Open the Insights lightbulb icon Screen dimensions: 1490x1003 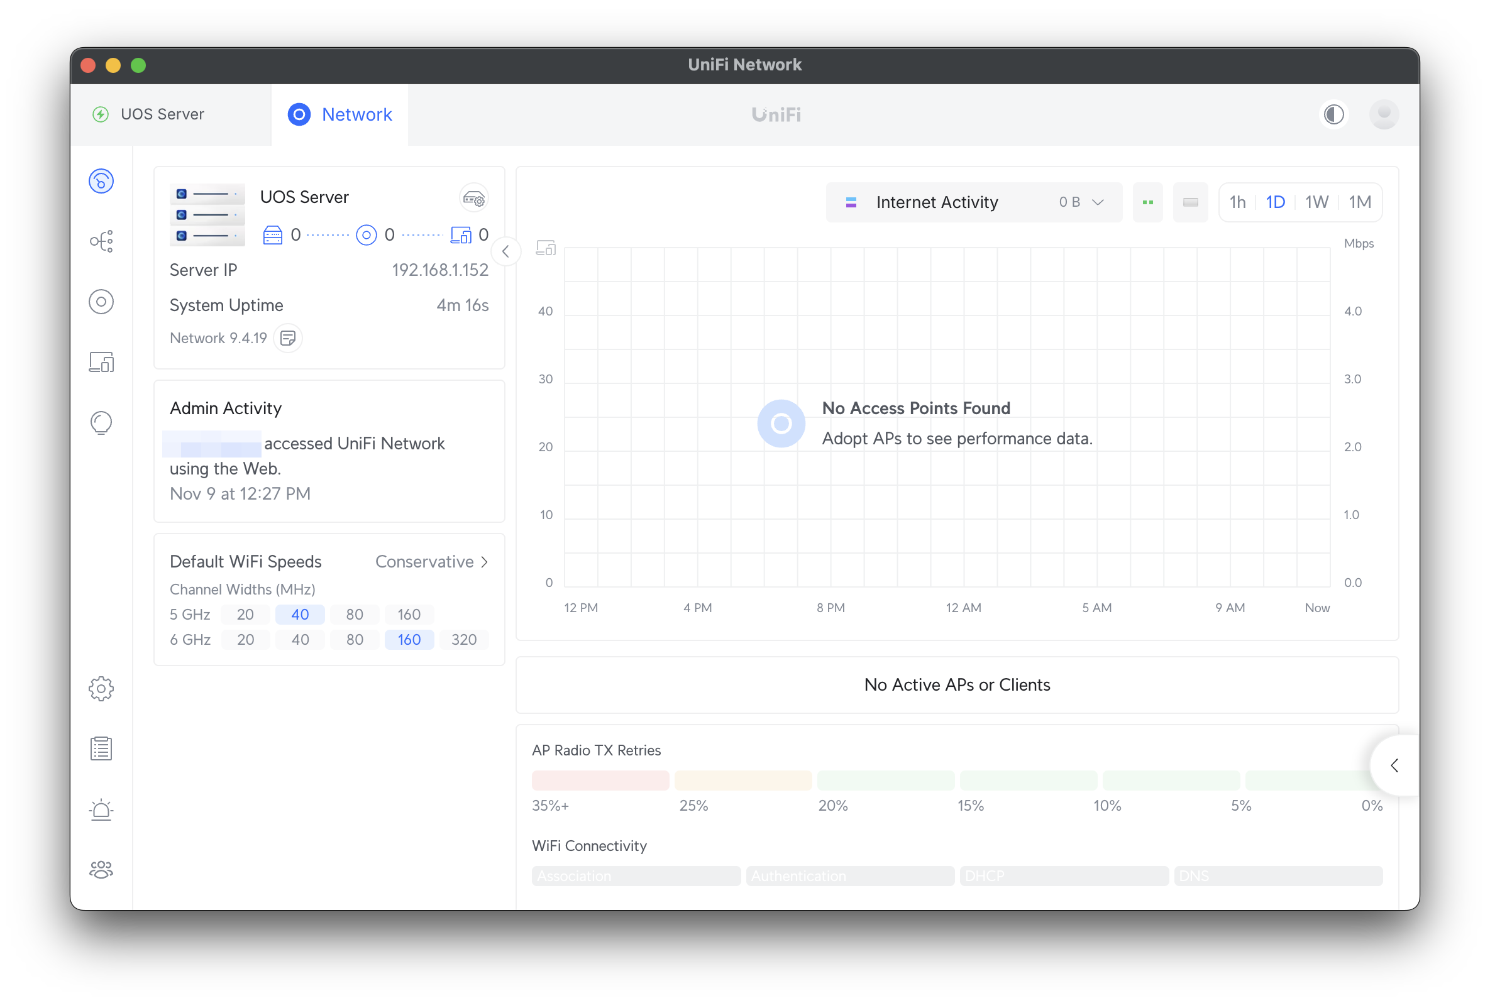tap(101, 423)
